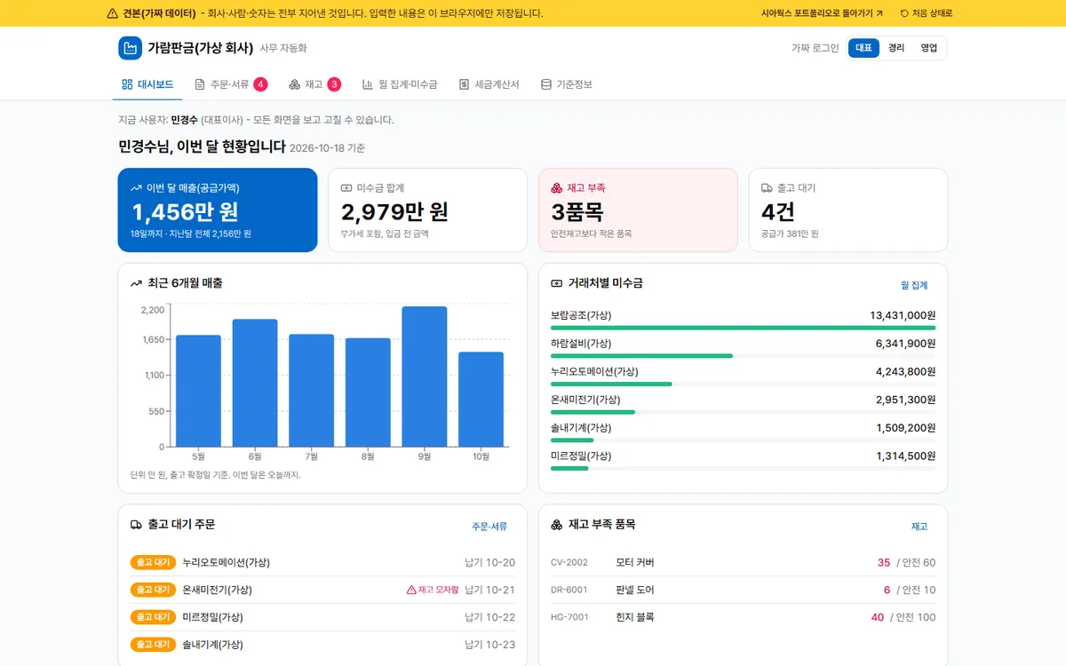Click the red badge 4 on 주문·서류 tab
This screenshot has height=666, width=1066.
[260, 84]
